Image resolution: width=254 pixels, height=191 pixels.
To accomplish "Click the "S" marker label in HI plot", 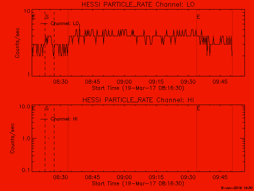I will [47, 108].
